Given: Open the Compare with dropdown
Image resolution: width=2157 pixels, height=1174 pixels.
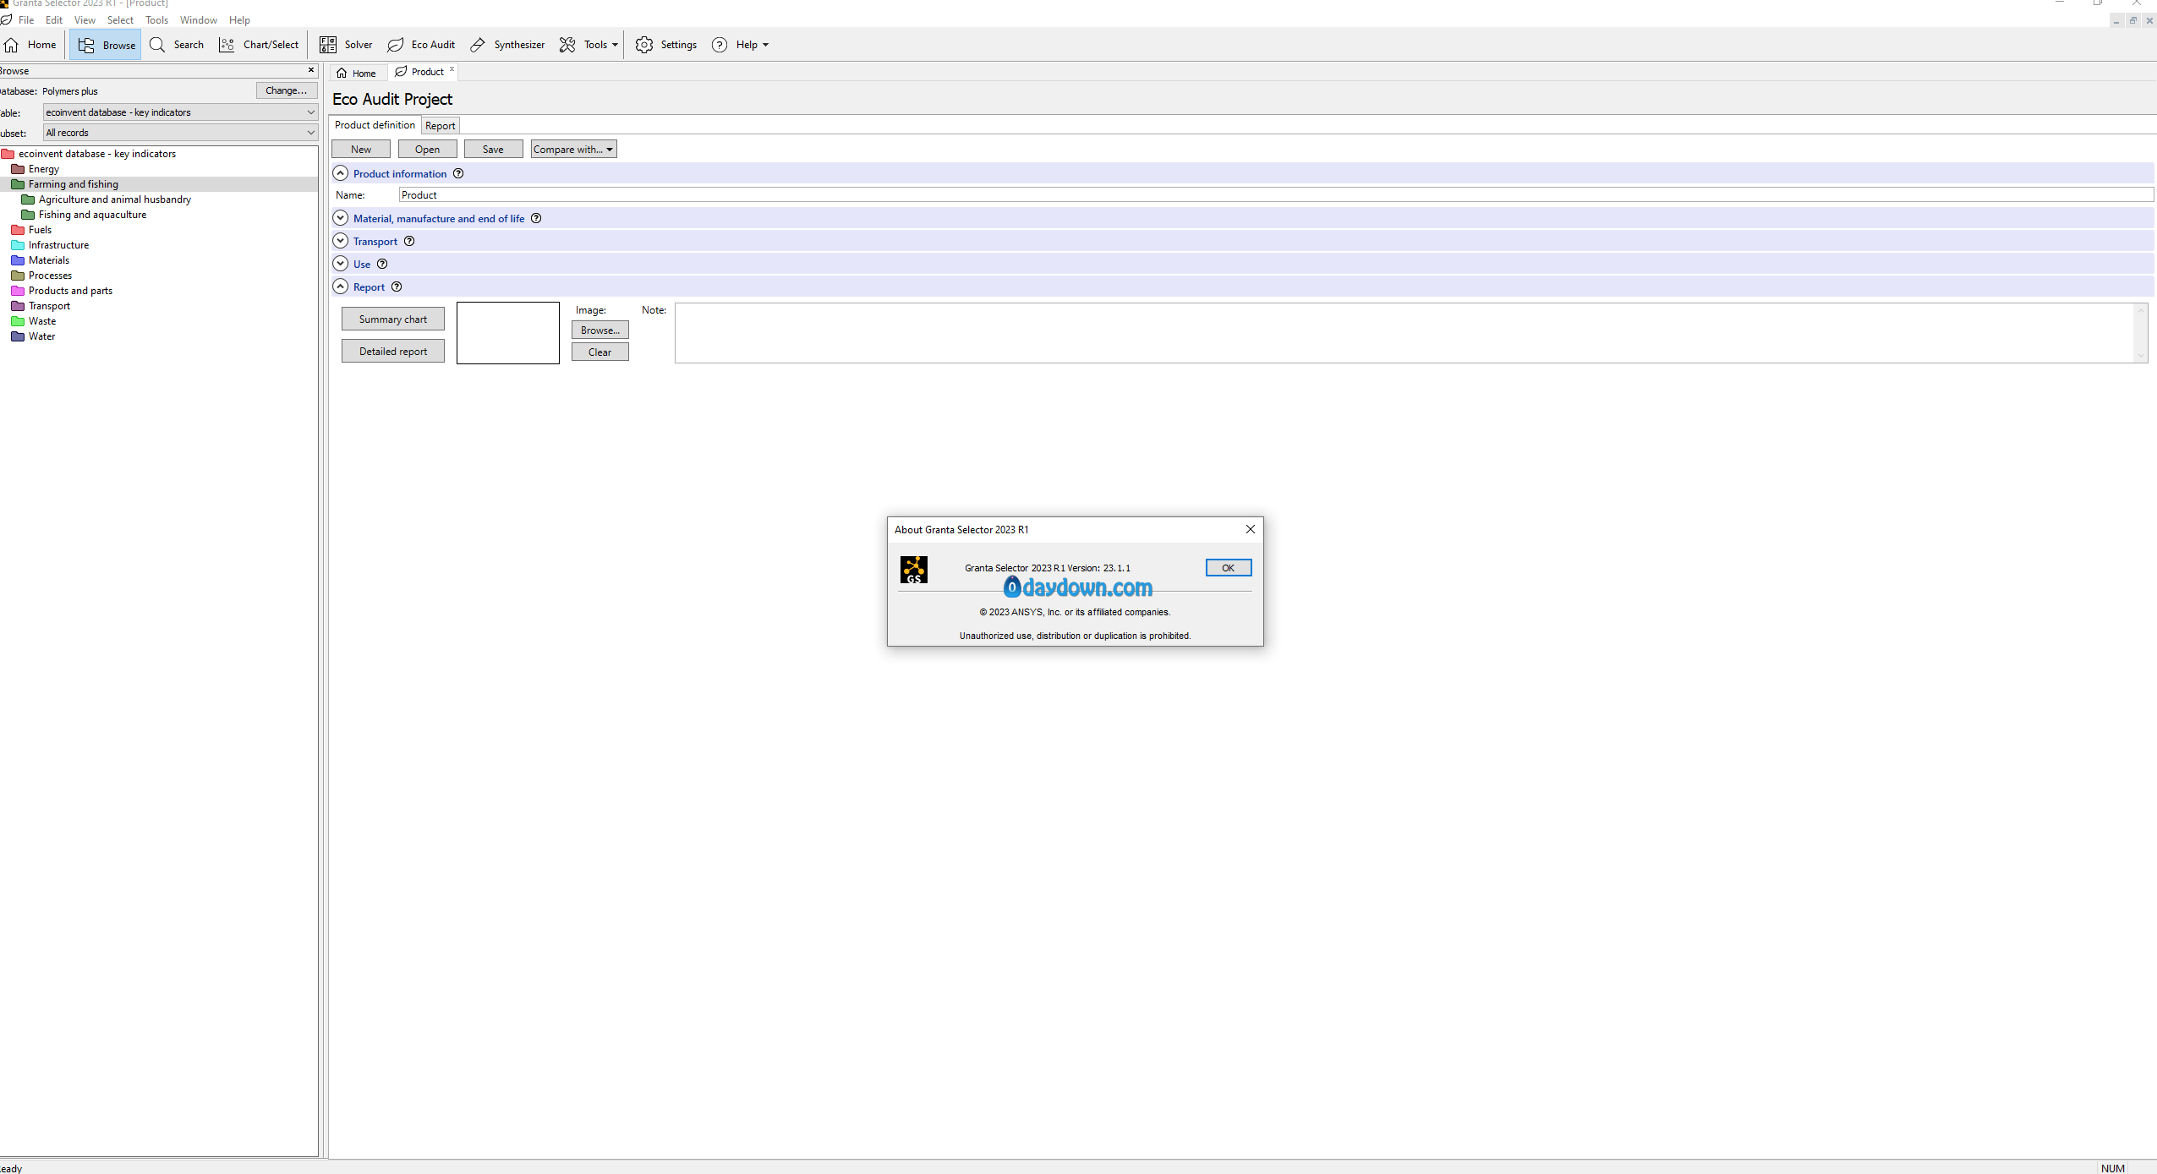Looking at the screenshot, I should click(573, 150).
